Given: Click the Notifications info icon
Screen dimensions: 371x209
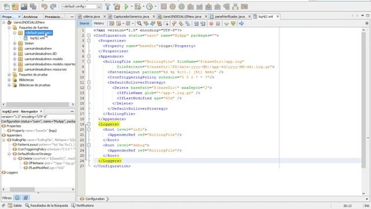Looking at the screenshot, I should click(x=74, y=206).
